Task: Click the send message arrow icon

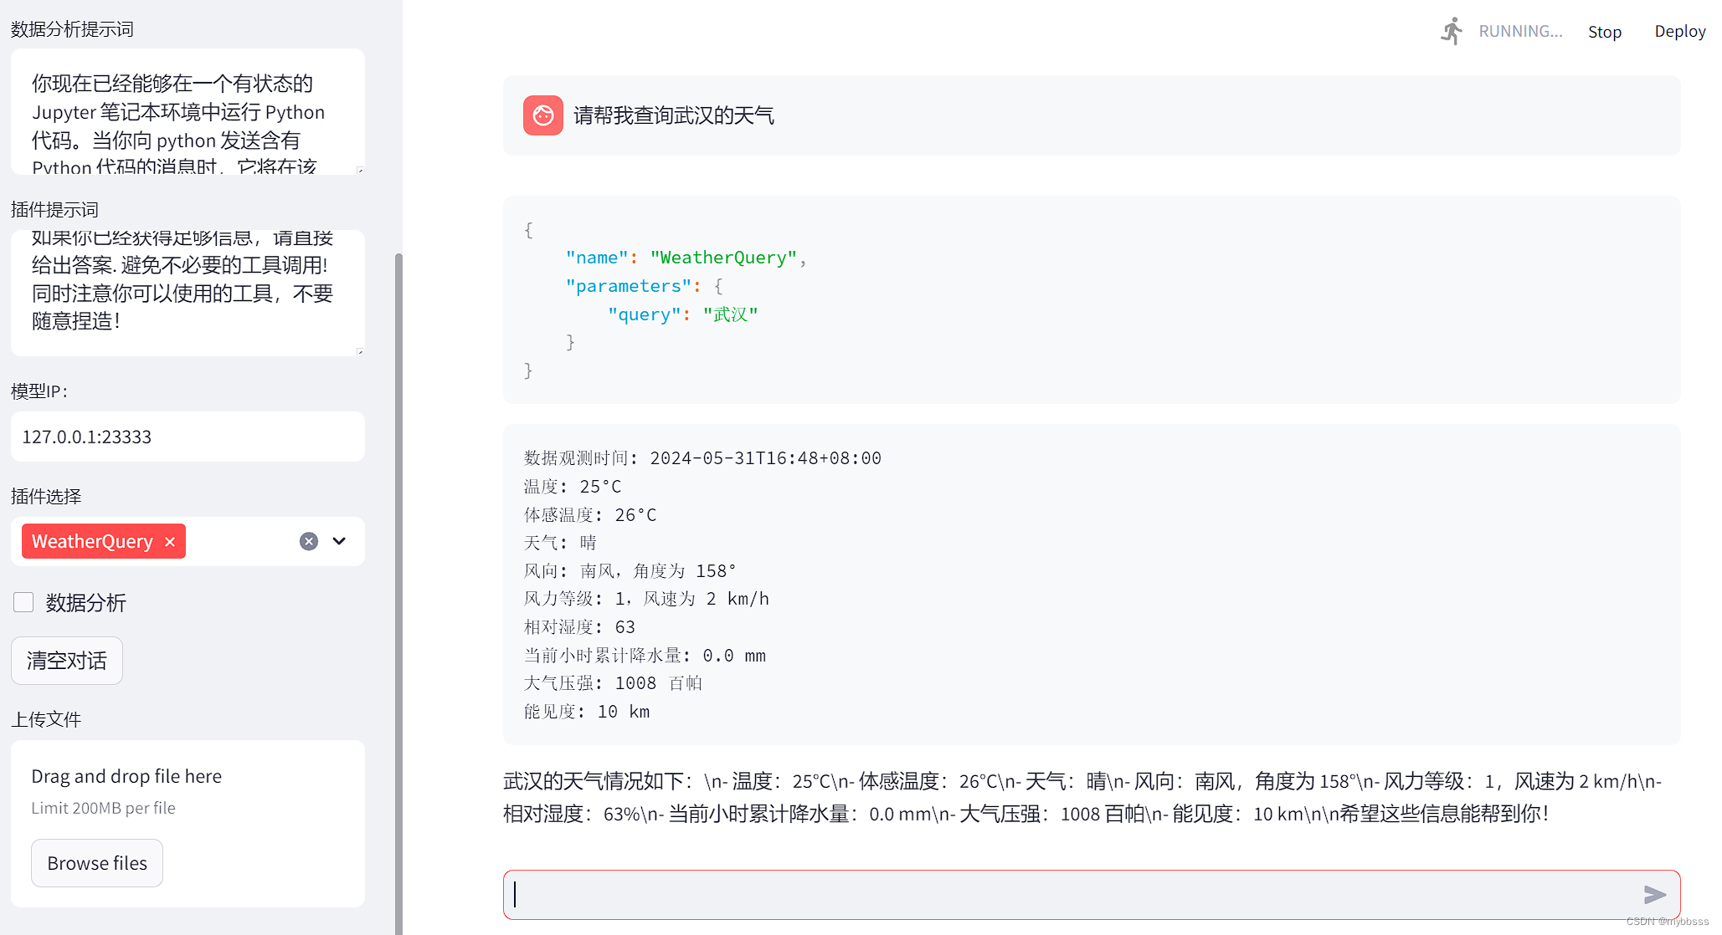Action: click(1654, 895)
